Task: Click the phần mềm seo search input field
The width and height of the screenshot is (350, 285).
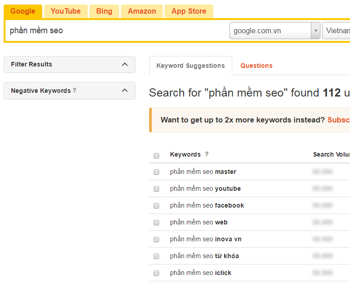Action: coord(116,31)
